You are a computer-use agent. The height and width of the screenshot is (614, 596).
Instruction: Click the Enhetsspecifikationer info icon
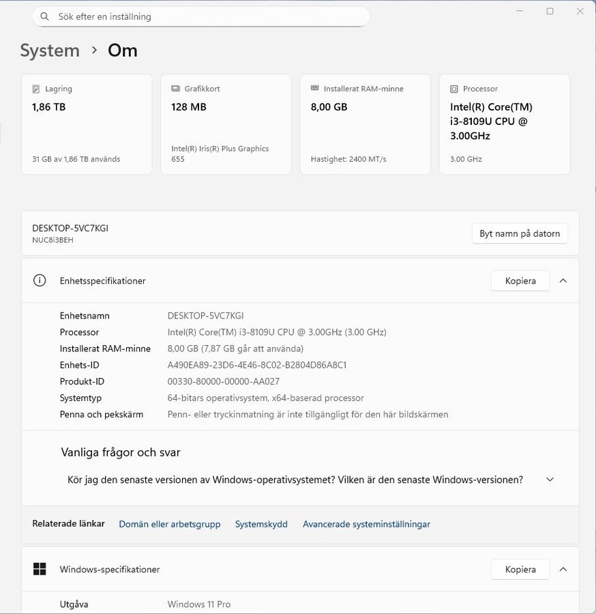(40, 280)
